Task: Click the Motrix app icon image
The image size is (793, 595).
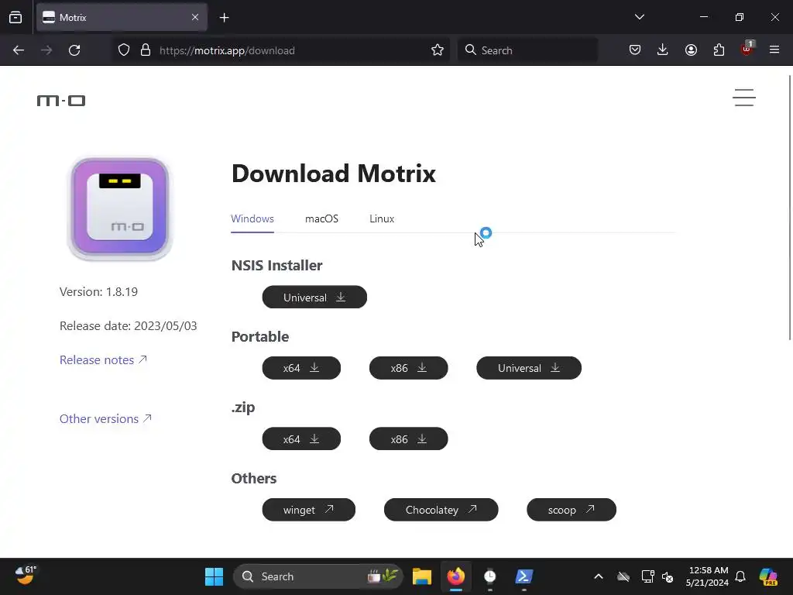Action: (120, 208)
